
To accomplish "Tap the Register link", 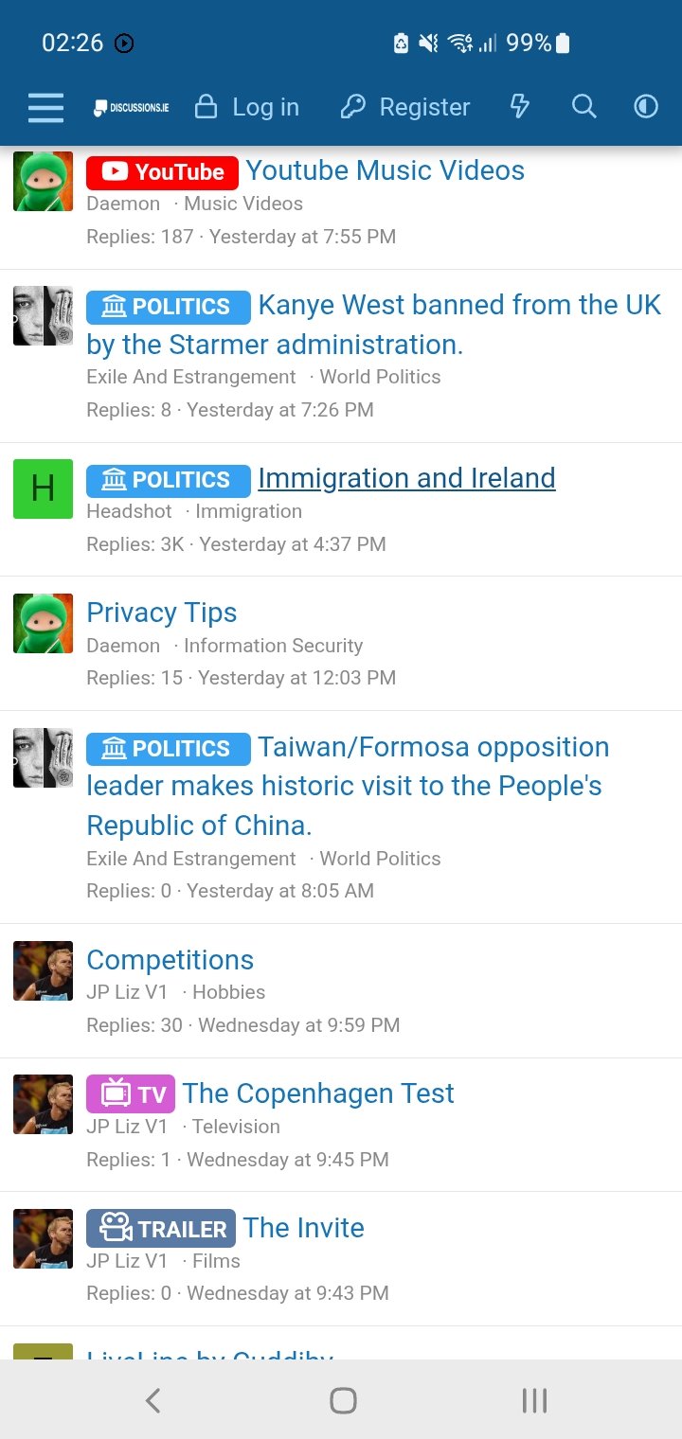I will (405, 107).
